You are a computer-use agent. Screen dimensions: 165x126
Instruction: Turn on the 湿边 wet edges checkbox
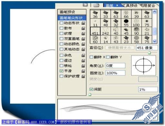click(x=61, y=61)
